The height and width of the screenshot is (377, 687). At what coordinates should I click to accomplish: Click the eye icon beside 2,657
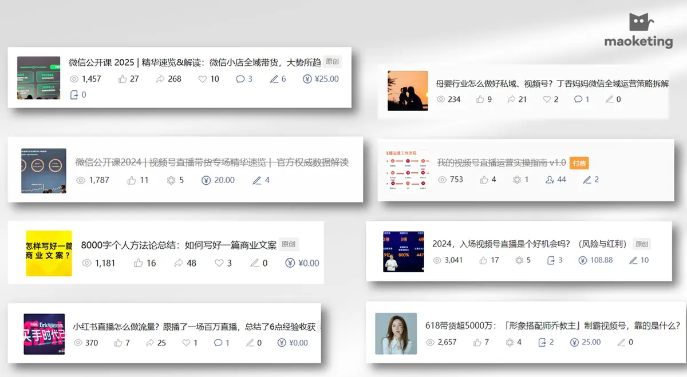pos(431,342)
